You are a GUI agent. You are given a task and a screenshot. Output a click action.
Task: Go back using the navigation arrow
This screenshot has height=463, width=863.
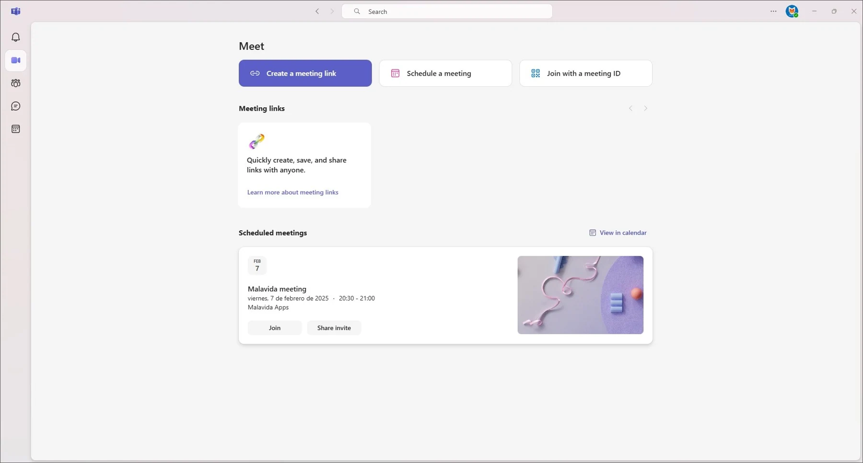point(317,11)
